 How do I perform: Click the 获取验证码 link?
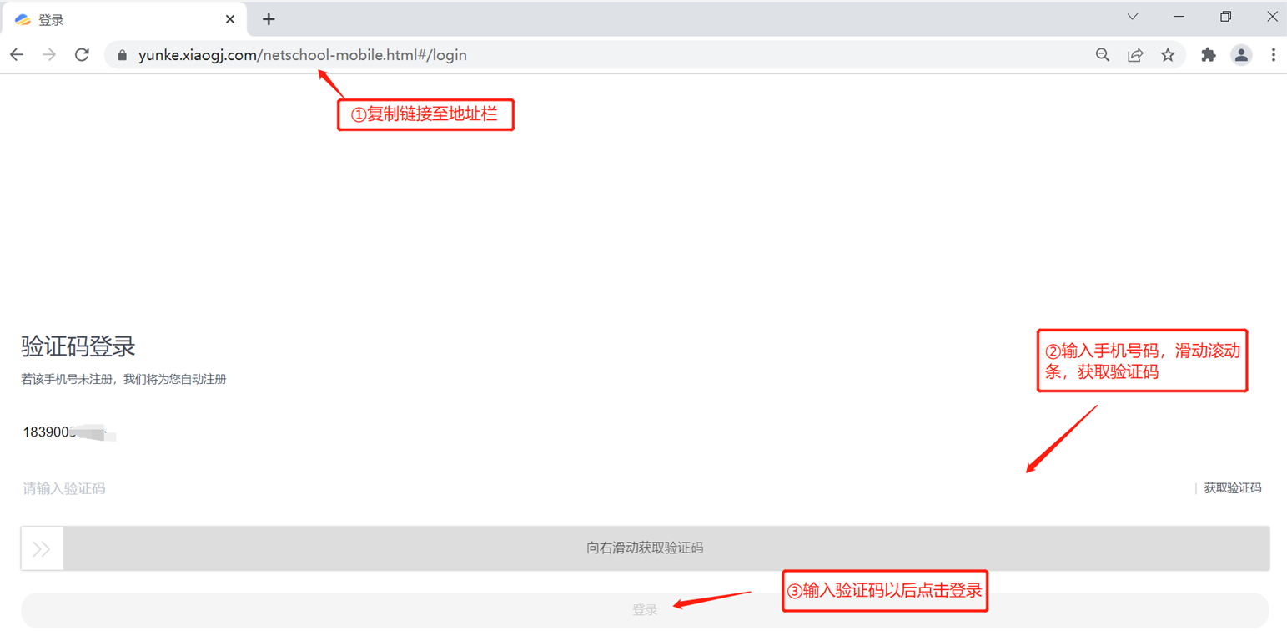tap(1232, 488)
